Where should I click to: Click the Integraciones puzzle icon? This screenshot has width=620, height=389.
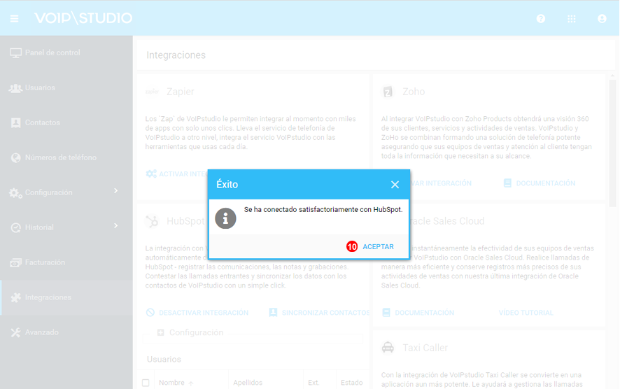point(16,297)
